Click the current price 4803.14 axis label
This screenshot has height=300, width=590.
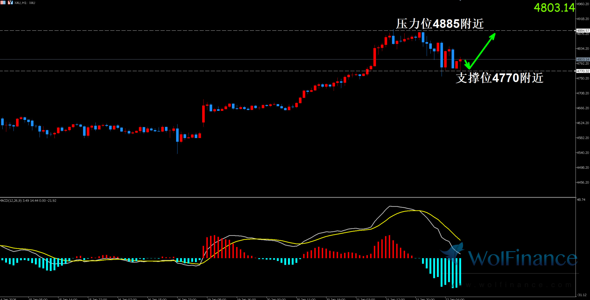pos(583,59)
